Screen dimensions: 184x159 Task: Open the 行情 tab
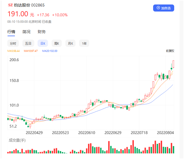(x=11, y=32)
